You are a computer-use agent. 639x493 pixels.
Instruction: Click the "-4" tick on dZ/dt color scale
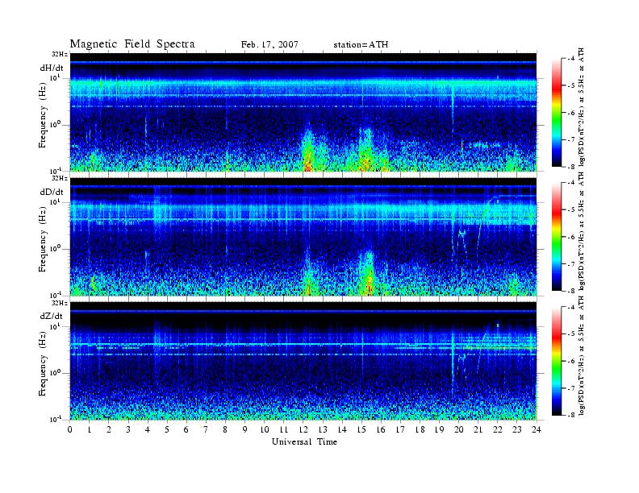[571, 308]
